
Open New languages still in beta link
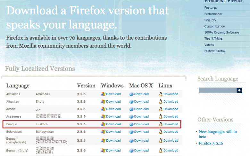click(x=218, y=134)
